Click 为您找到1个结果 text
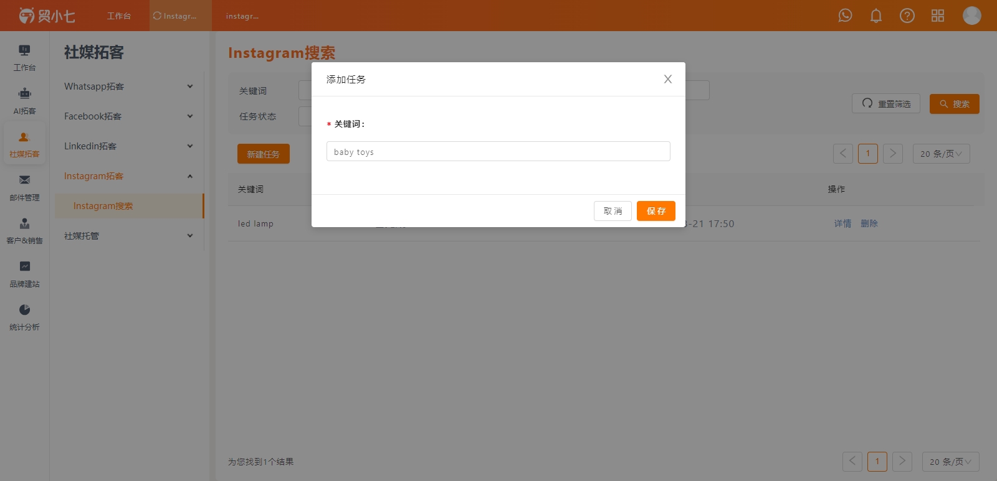Screen dimensions: 997x481 tap(260, 462)
